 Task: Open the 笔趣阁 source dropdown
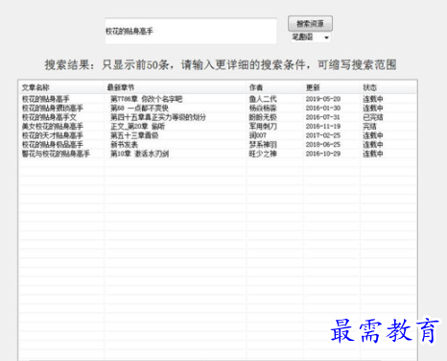click(311, 37)
